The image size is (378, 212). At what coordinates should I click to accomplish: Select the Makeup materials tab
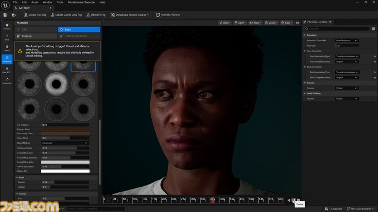pos(36,36)
